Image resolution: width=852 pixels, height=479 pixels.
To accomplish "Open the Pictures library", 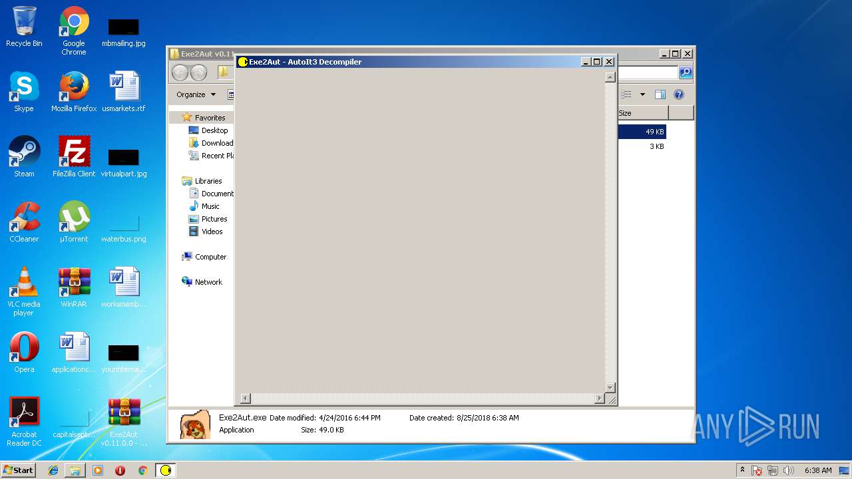I will [208, 219].
